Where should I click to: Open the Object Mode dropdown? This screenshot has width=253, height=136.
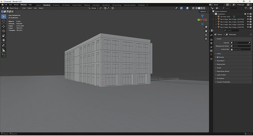tap(13, 8)
